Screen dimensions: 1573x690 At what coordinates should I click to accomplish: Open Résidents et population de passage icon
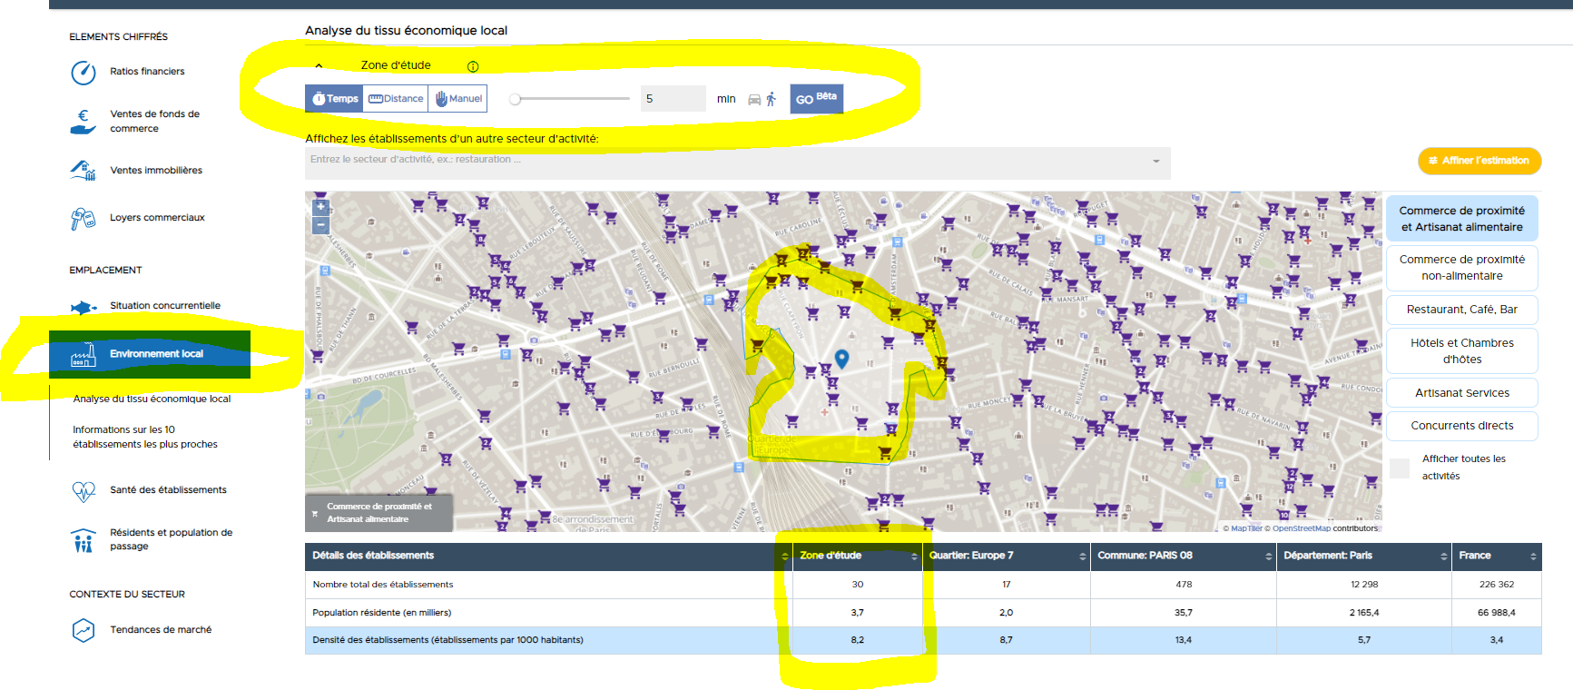pyautogui.click(x=84, y=540)
